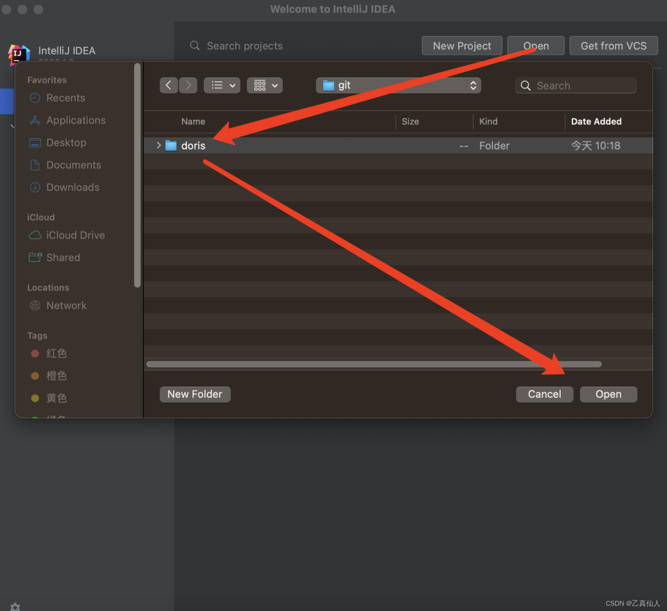Viewport: 667px width, 611px height.
Task: Click the Shared folder icon
Action: click(x=35, y=258)
